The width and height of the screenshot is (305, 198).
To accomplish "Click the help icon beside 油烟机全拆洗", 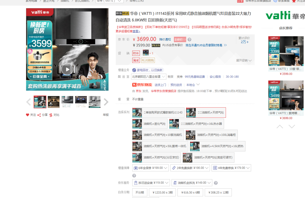I will pyautogui.click(x=216, y=183).
